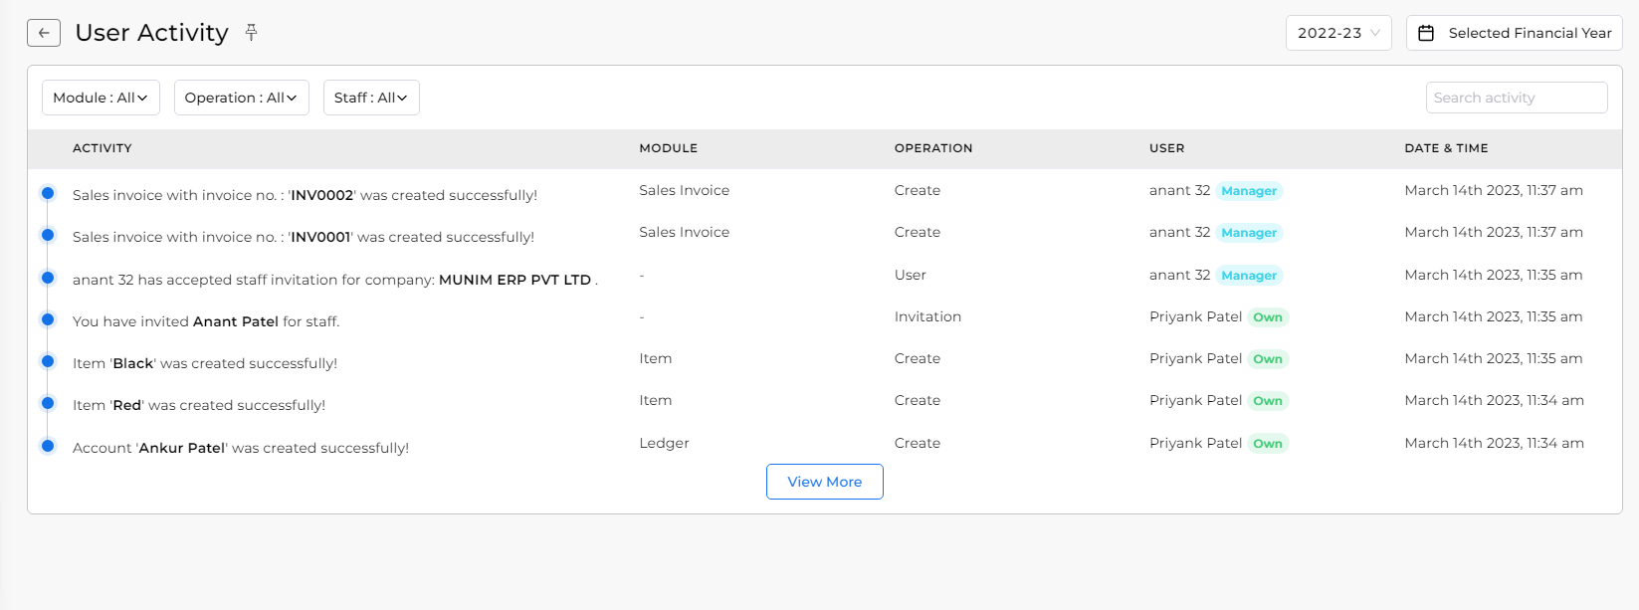The width and height of the screenshot is (1639, 610).
Task: Click Sales Invoice module in INV0002 row
Action: coord(684,190)
